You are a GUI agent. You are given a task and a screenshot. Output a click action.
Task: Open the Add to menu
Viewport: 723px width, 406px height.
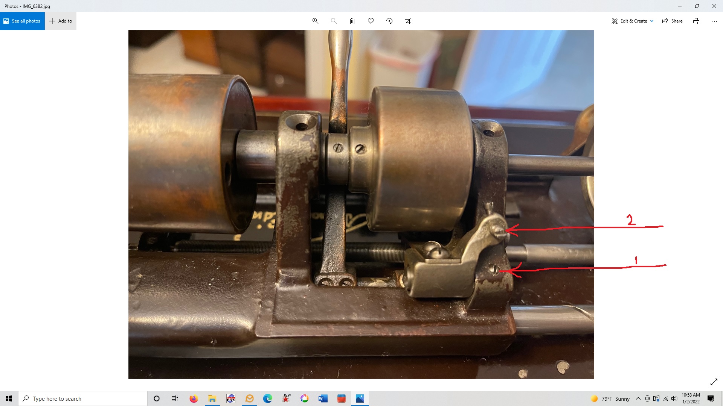(61, 21)
